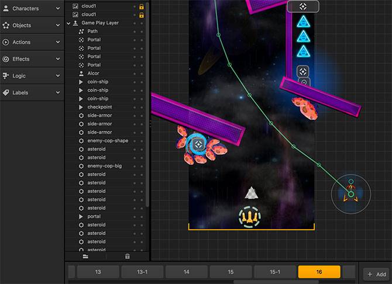The width and height of the screenshot is (392, 284).
Task: Click the enemy-cop-big hexagon icon
Action: 81,166
